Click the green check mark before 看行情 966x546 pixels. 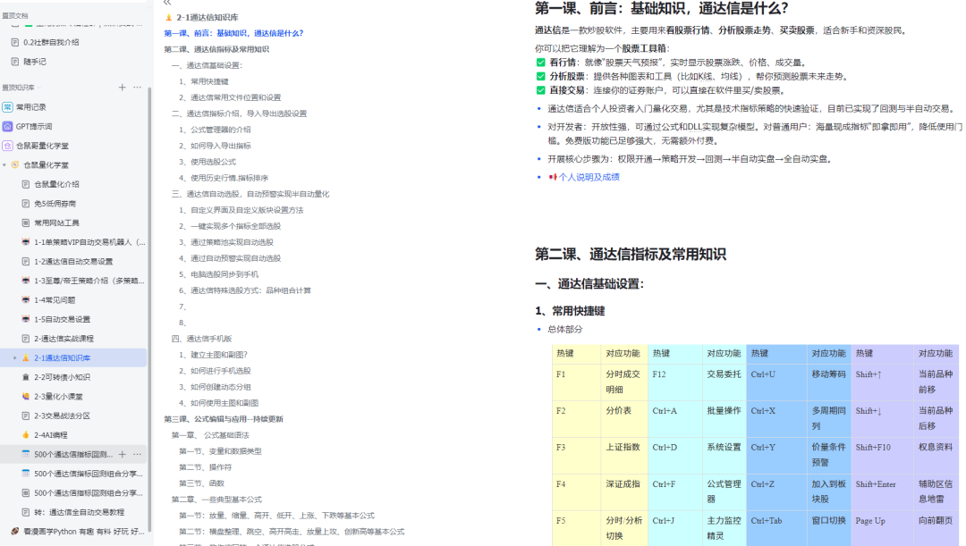coord(540,63)
